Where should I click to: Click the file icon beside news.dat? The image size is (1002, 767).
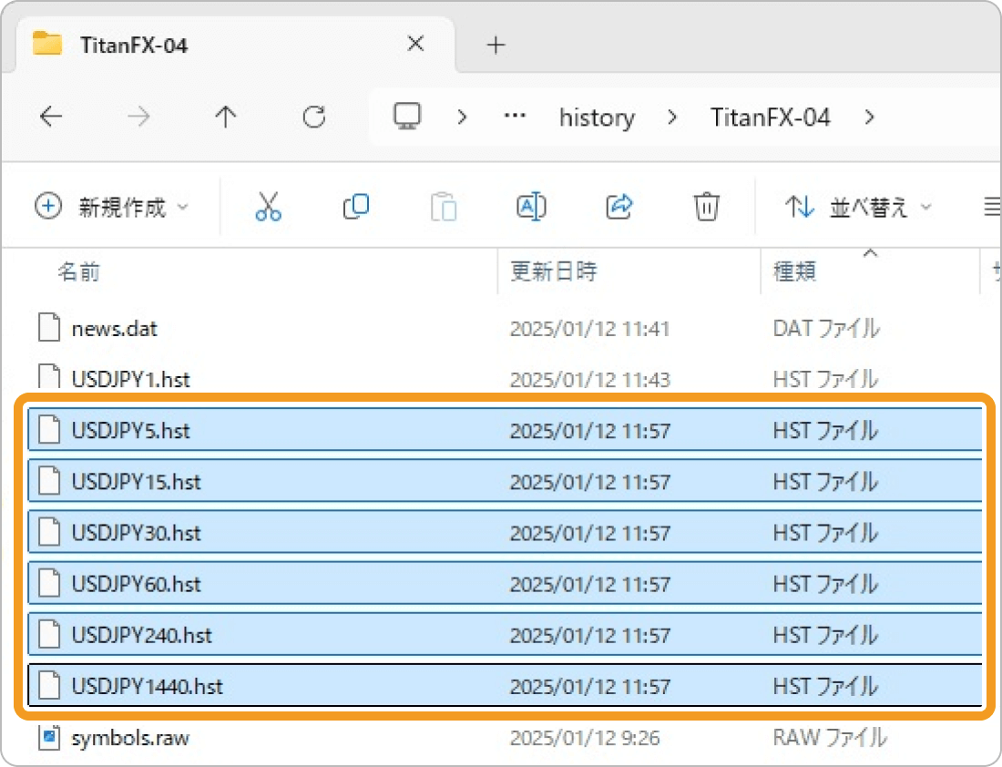49,327
